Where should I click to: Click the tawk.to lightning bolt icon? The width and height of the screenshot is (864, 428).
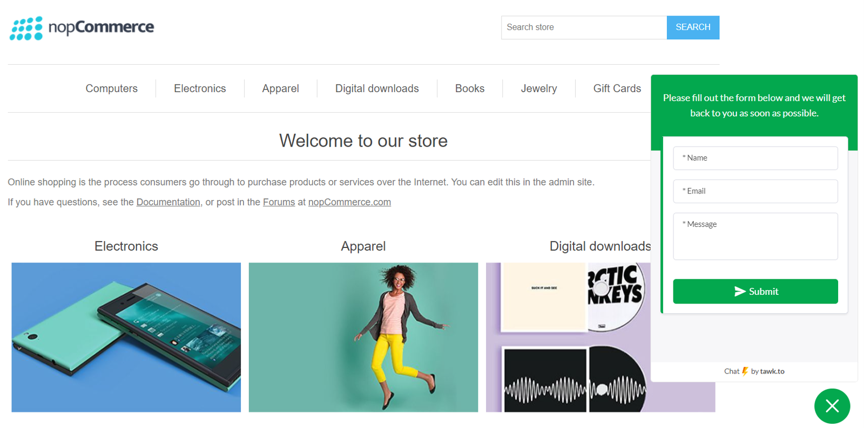tap(745, 371)
